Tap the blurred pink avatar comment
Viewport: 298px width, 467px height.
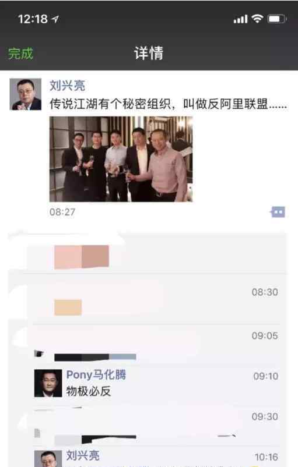[x=82, y=257]
